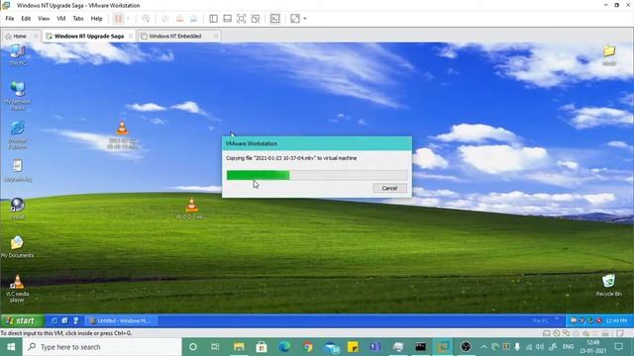Select the folder icon at top right
Image resolution: width=634 pixels, height=356 pixels.
click(x=609, y=55)
